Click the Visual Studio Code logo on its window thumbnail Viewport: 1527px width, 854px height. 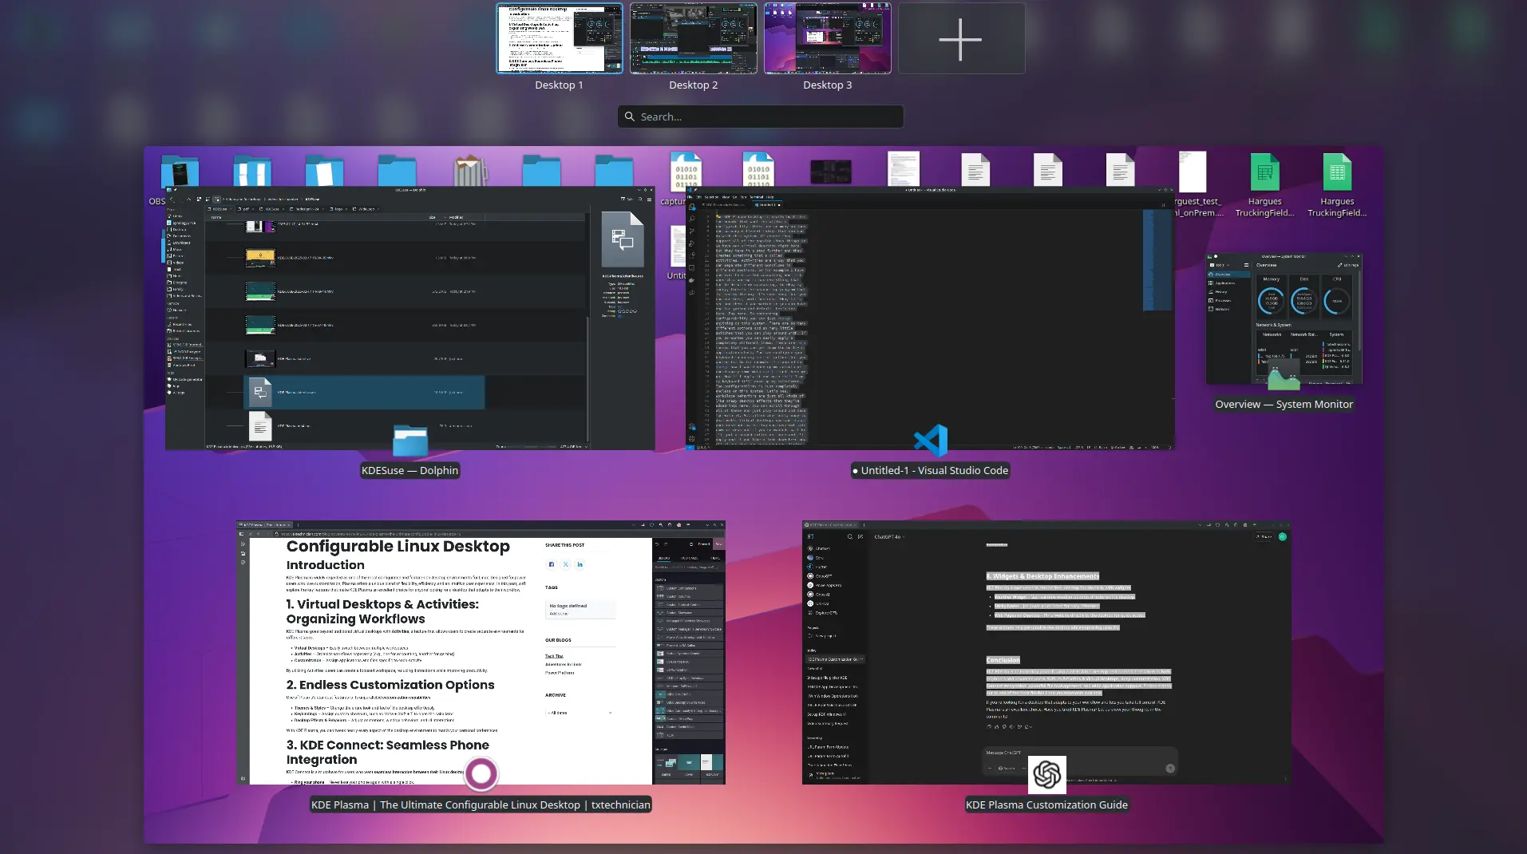[930, 440]
